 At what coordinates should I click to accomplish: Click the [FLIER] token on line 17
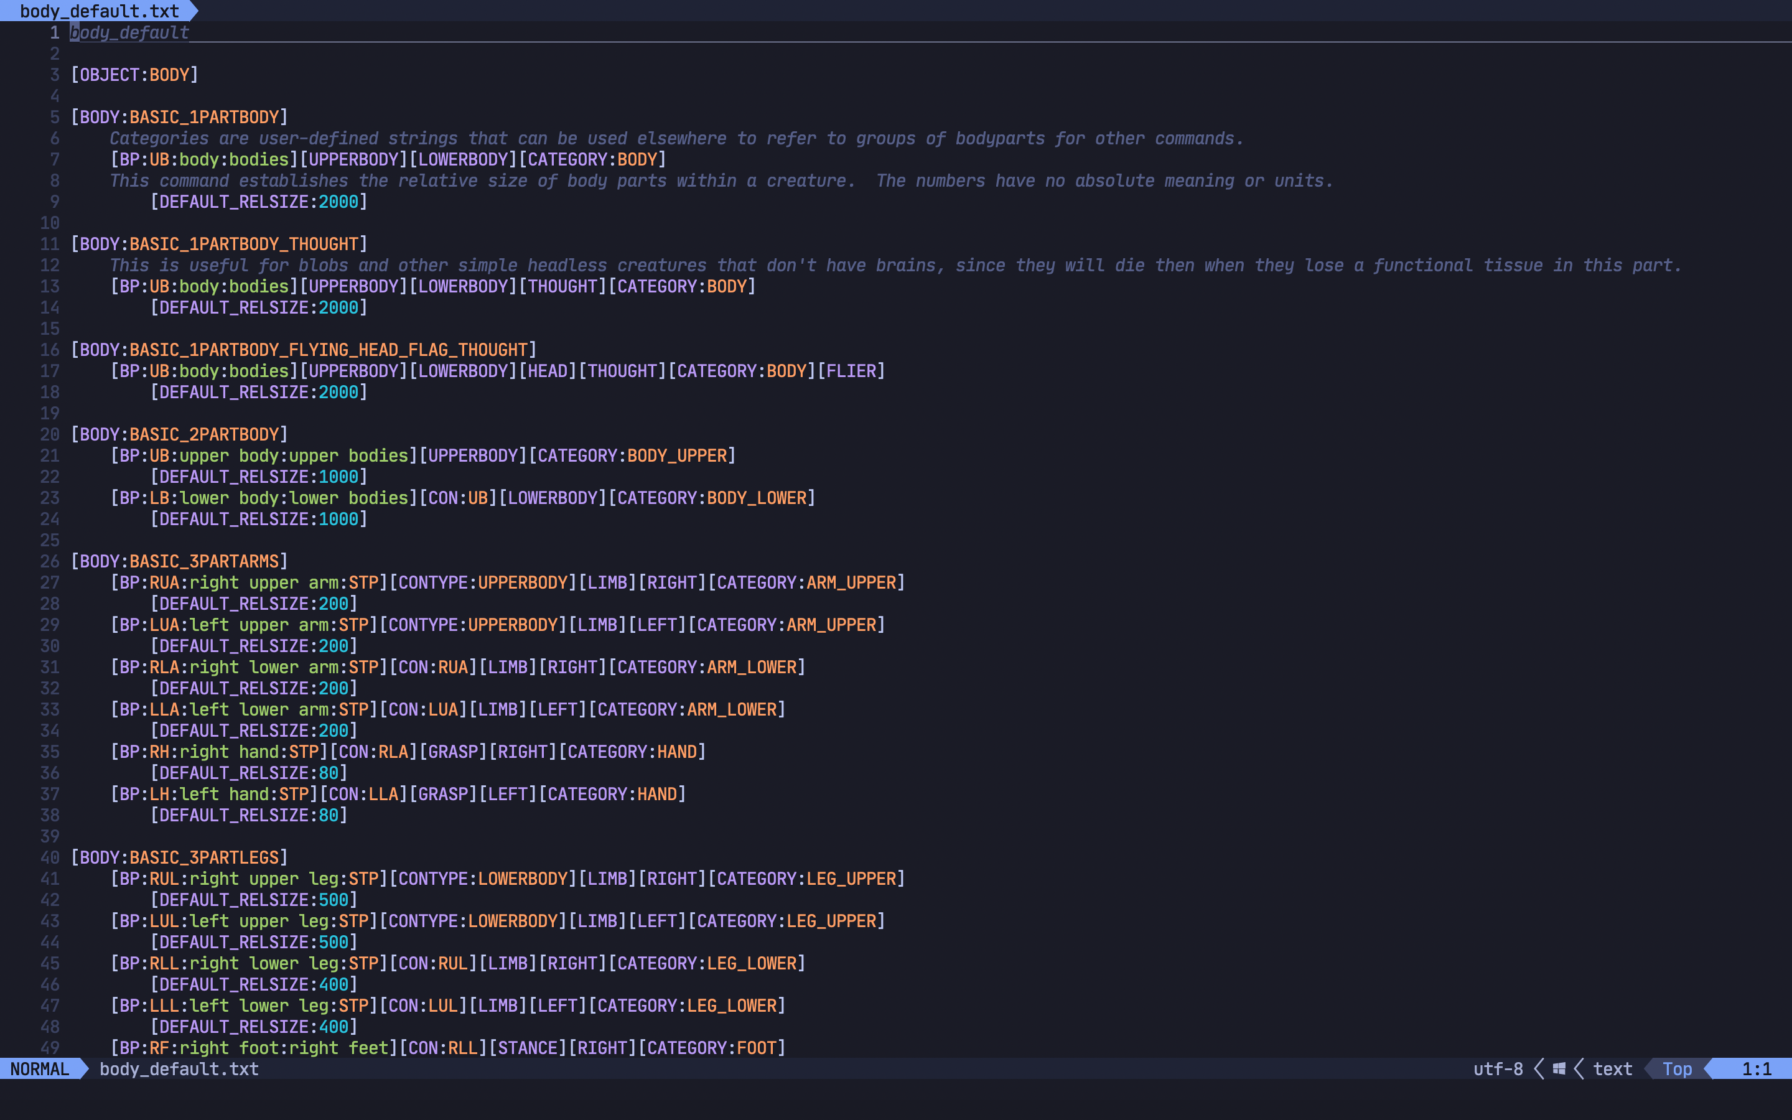tap(852, 371)
